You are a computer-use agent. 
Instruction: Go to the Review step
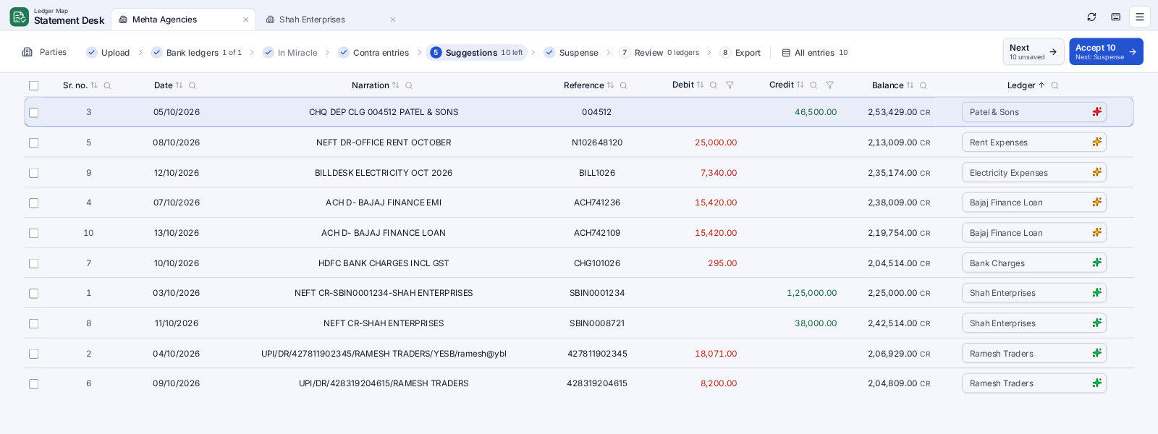point(659,52)
